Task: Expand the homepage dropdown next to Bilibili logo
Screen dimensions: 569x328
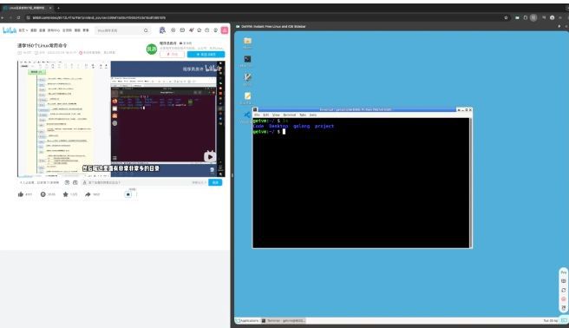Action: [x=23, y=30]
